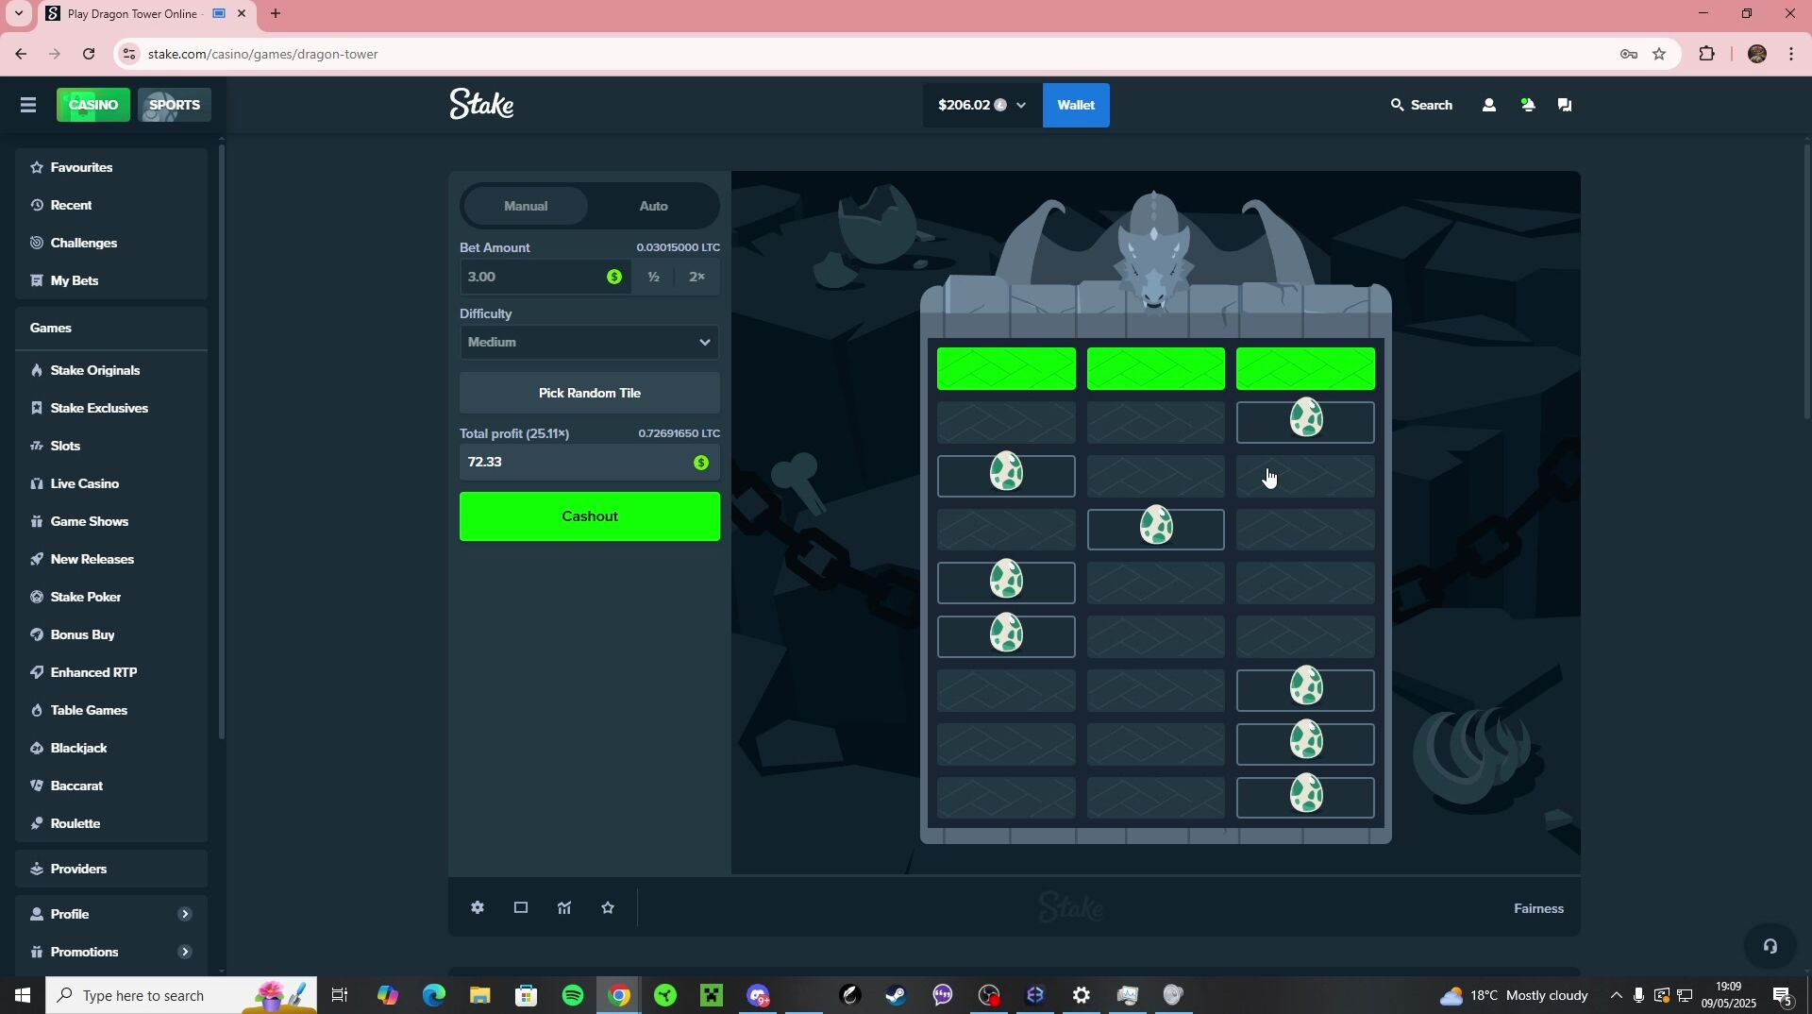Click Windows Start button

pyautogui.click(x=23, y=995)
